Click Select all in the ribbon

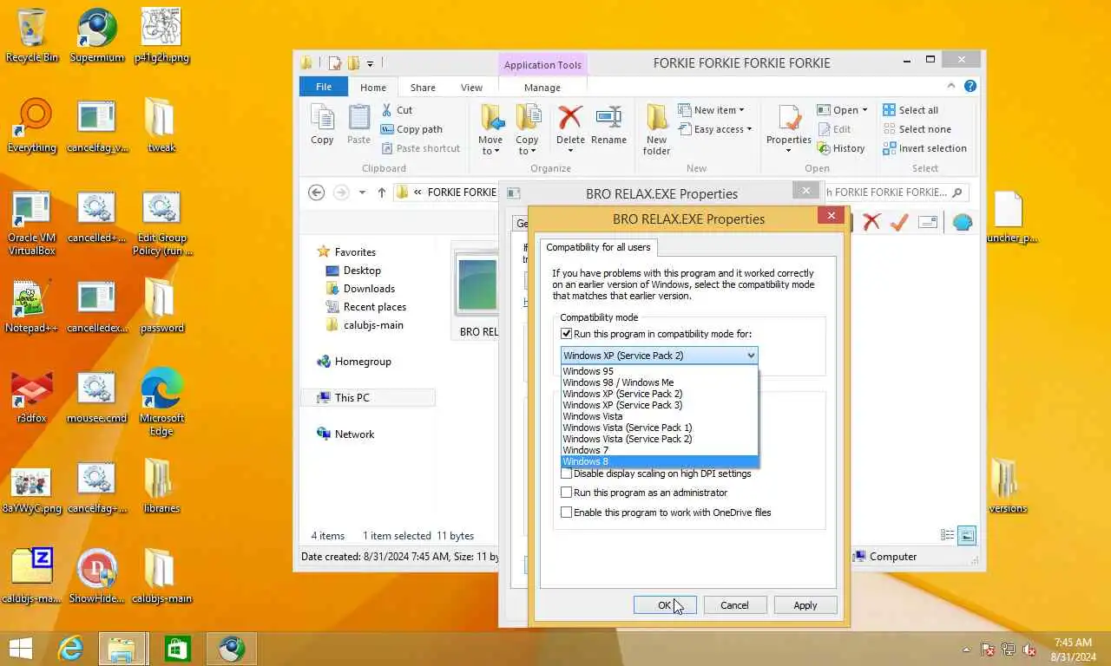coord(910,110)
